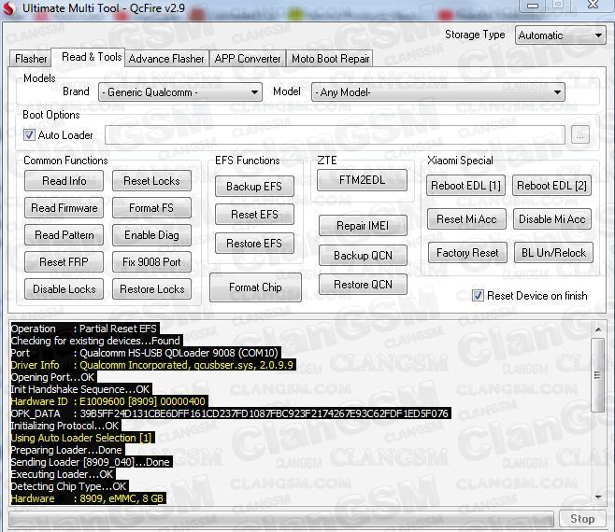Screen dimensions: 615x532
Task: Click the BL Un/Relock button
Action: click(x=553, y=253)
